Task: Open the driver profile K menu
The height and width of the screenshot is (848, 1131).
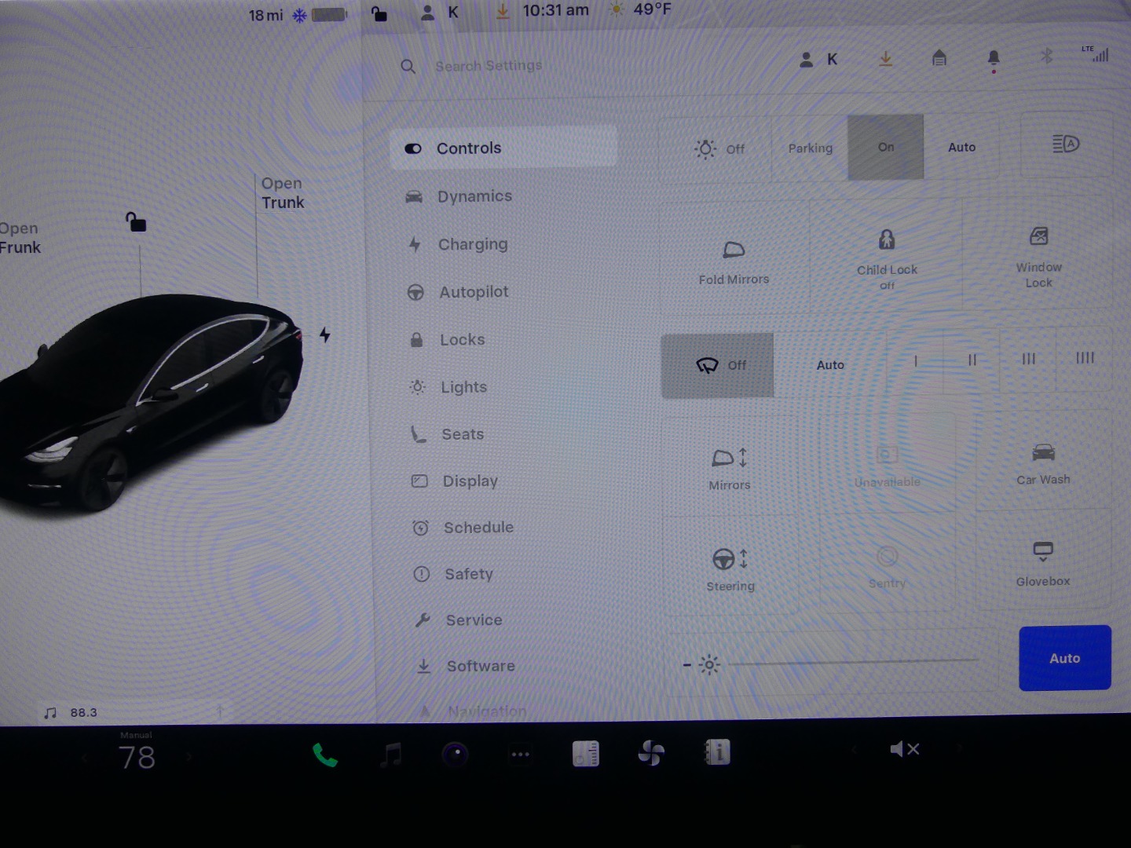Action: tap(818, 60)
